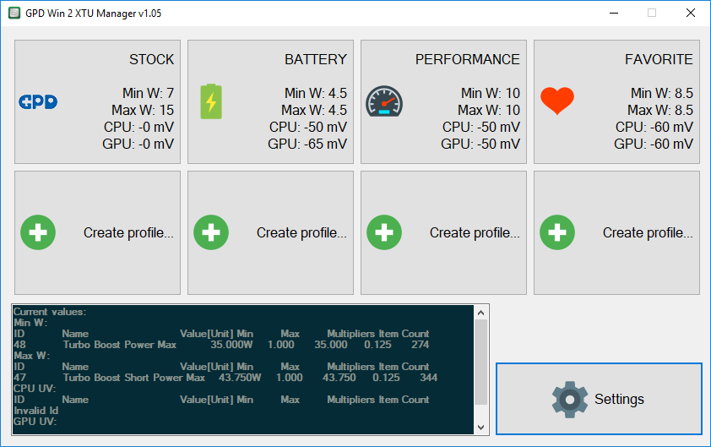711x447 pixels.
Task: Click Create profile text below PERFORMANCE
Action: 475,233
